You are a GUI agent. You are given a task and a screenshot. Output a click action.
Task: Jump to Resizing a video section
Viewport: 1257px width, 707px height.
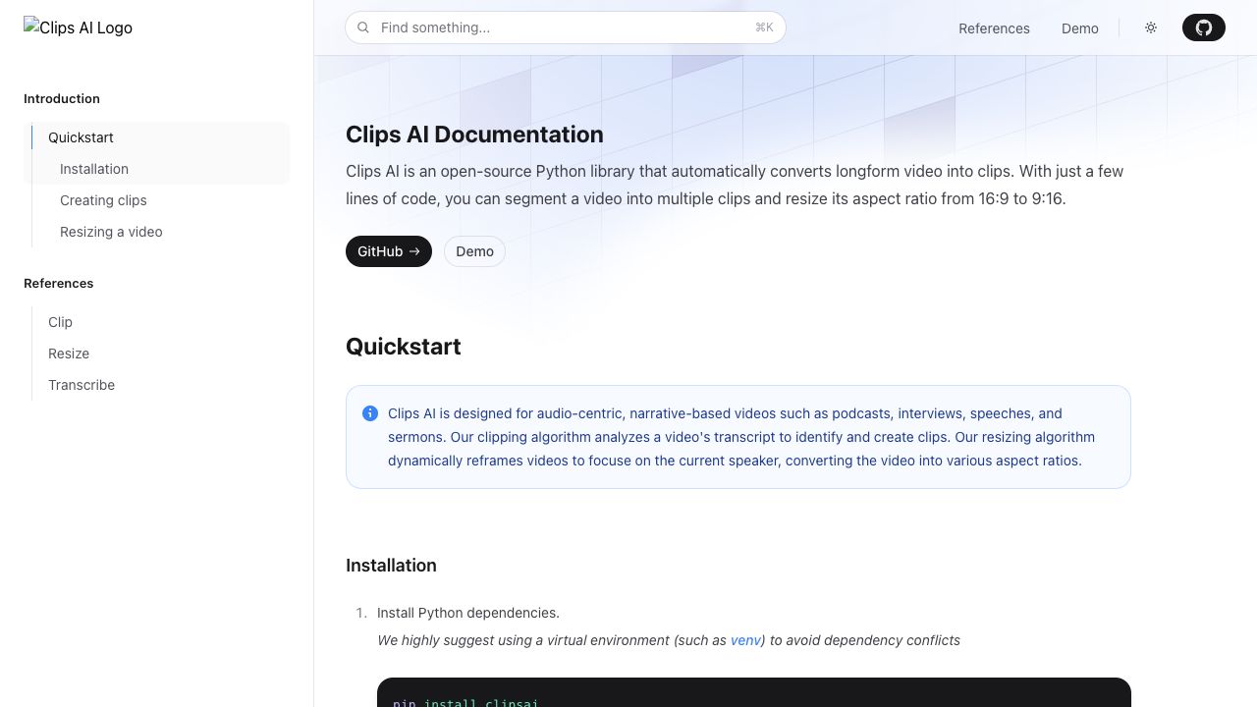coord(111,232)
